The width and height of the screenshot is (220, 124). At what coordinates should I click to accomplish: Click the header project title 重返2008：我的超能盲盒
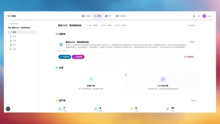pyautogui.click(x=70, y=25)
